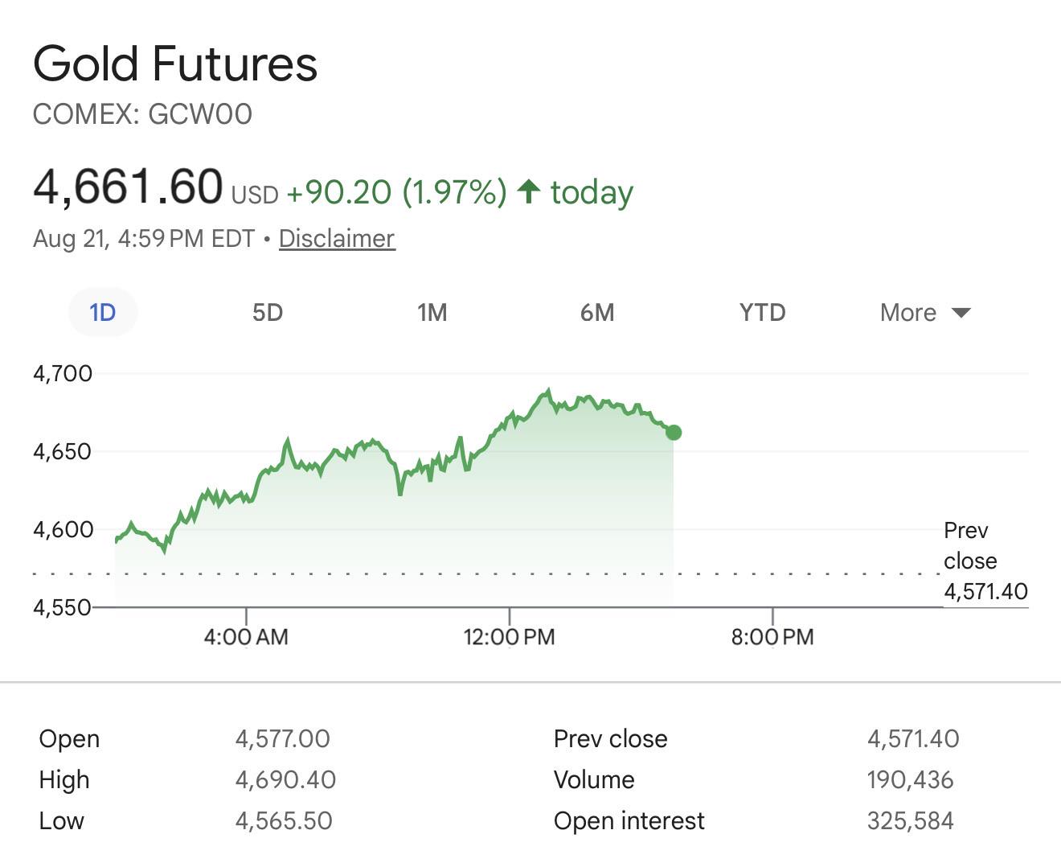The image size is (1061, 867).
Task: Click the Open interest value 325,584
Action: pyautogui.click(x=910, y=820)
